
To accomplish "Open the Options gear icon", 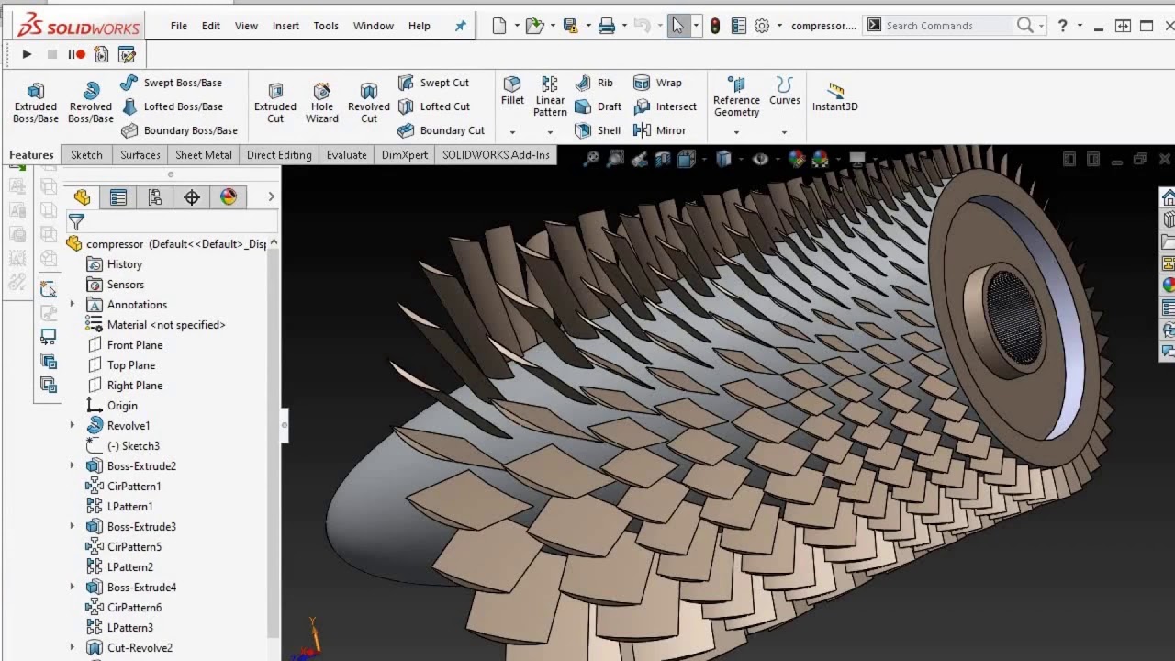I will (x=762, y=26).
